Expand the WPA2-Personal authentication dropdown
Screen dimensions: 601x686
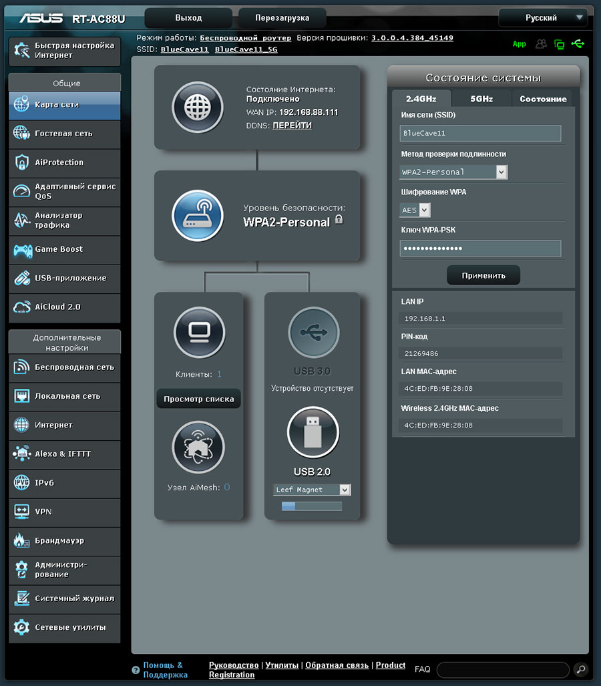coord(453,172)
